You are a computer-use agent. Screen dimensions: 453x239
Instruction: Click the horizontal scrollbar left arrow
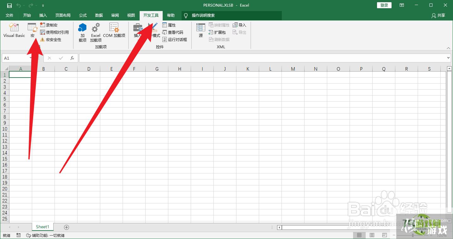coord(279,227)
